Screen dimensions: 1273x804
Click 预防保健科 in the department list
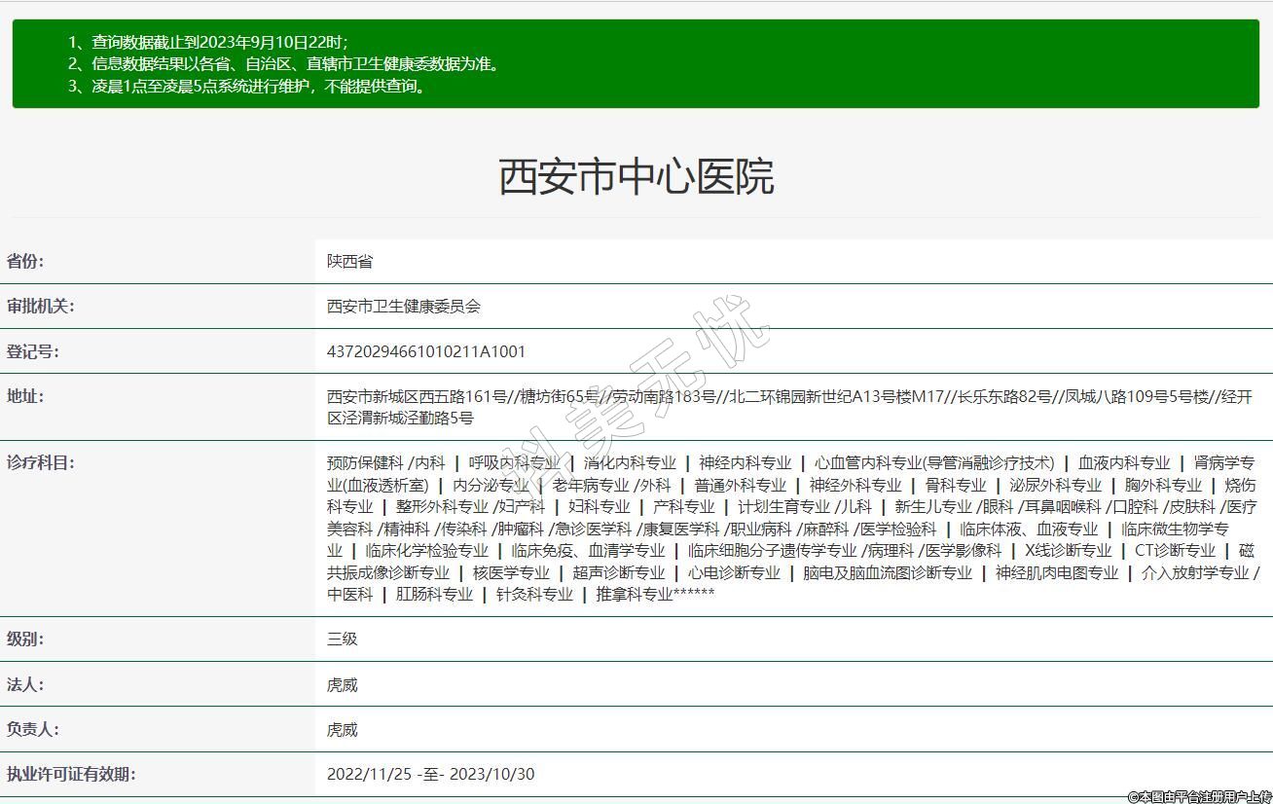[365, 463]
